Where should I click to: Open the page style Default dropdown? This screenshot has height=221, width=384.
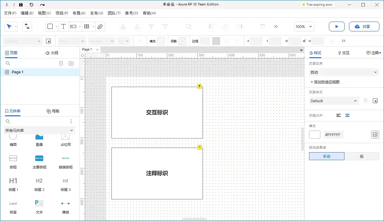click(x=334, y=101)
